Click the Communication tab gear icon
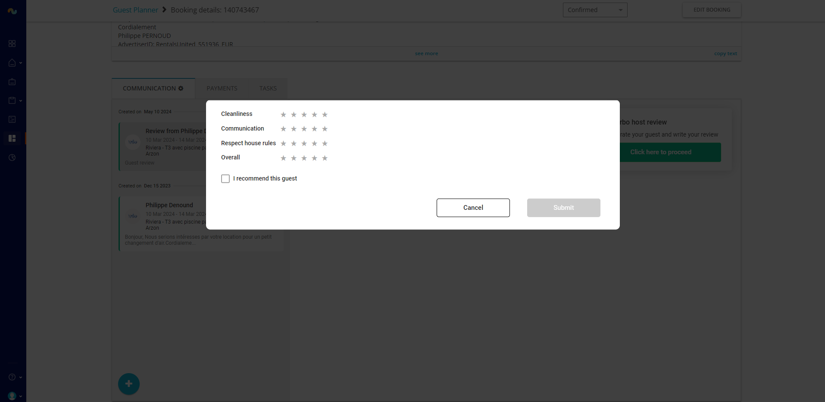 click(x=181, y=88)
